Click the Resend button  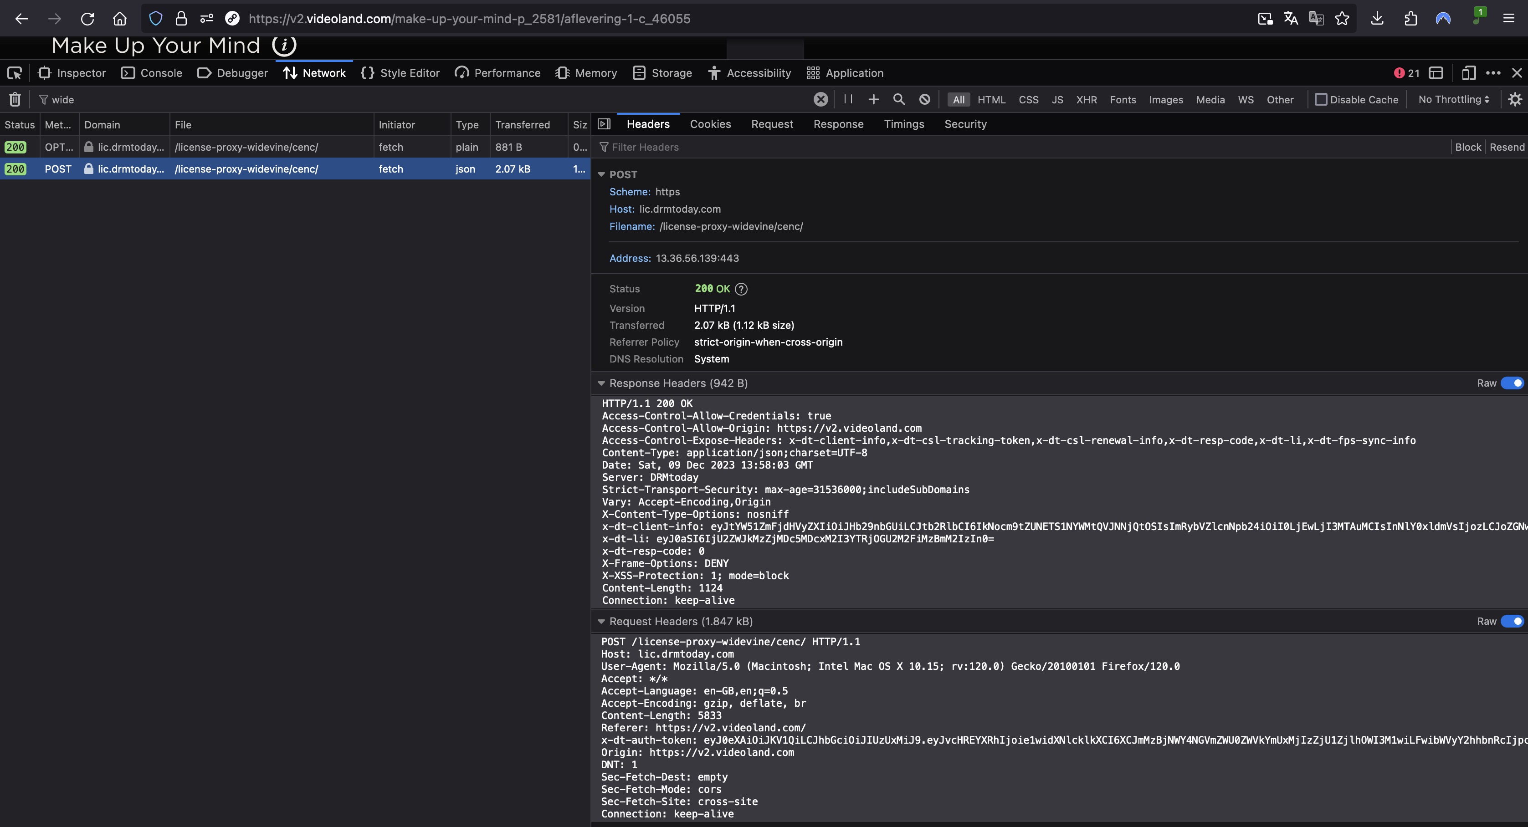[1507, 147]
